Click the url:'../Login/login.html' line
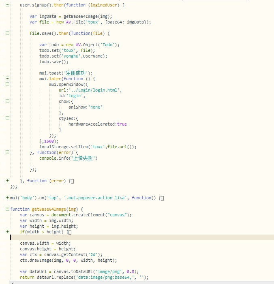274x284 pixels. tap(90, 90)
